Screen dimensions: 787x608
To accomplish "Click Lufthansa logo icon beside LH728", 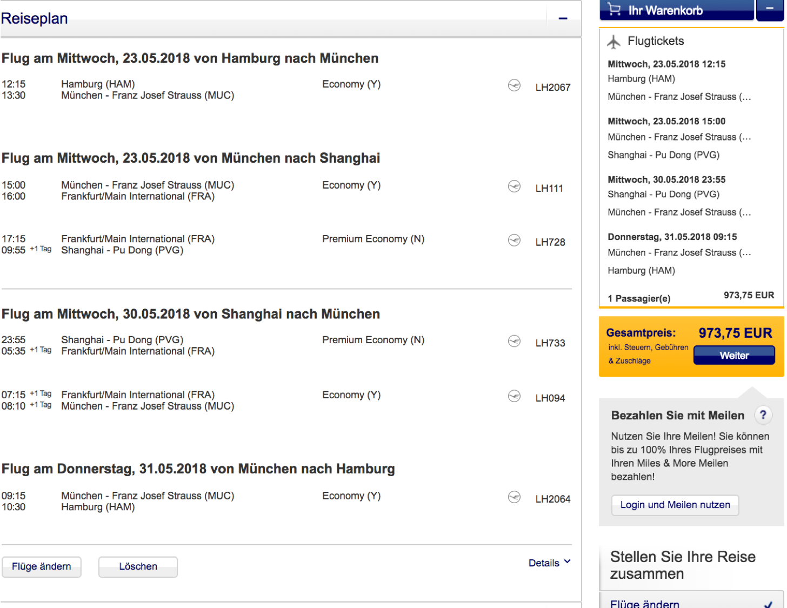I will coord(514,240).
